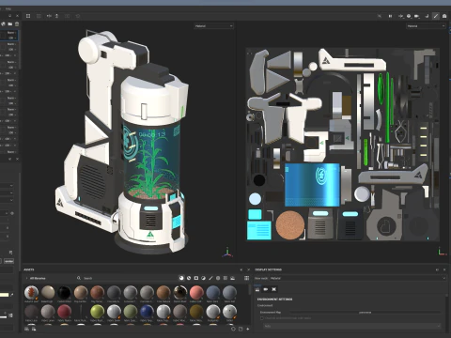Select the yellow-green fabric sphere thumbnail
The width and height of the screenshot is (451, 338).
tap(97, 312)
